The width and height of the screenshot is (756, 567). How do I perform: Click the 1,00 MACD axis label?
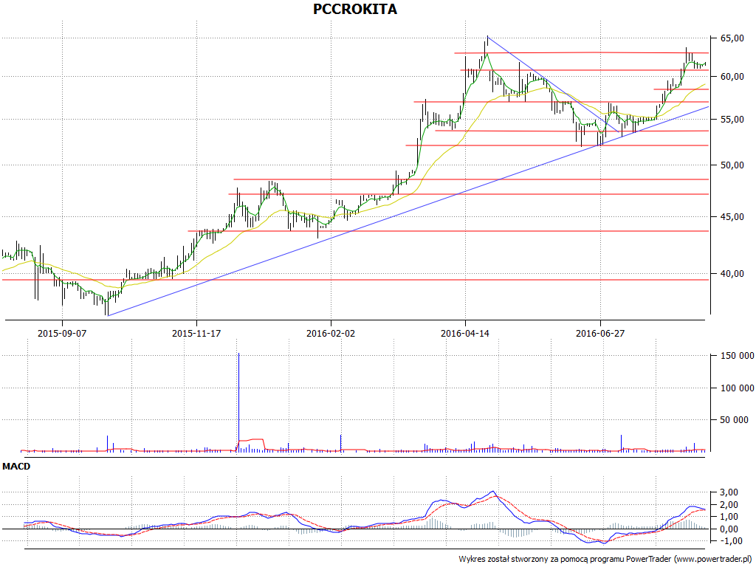click(728, 517)
